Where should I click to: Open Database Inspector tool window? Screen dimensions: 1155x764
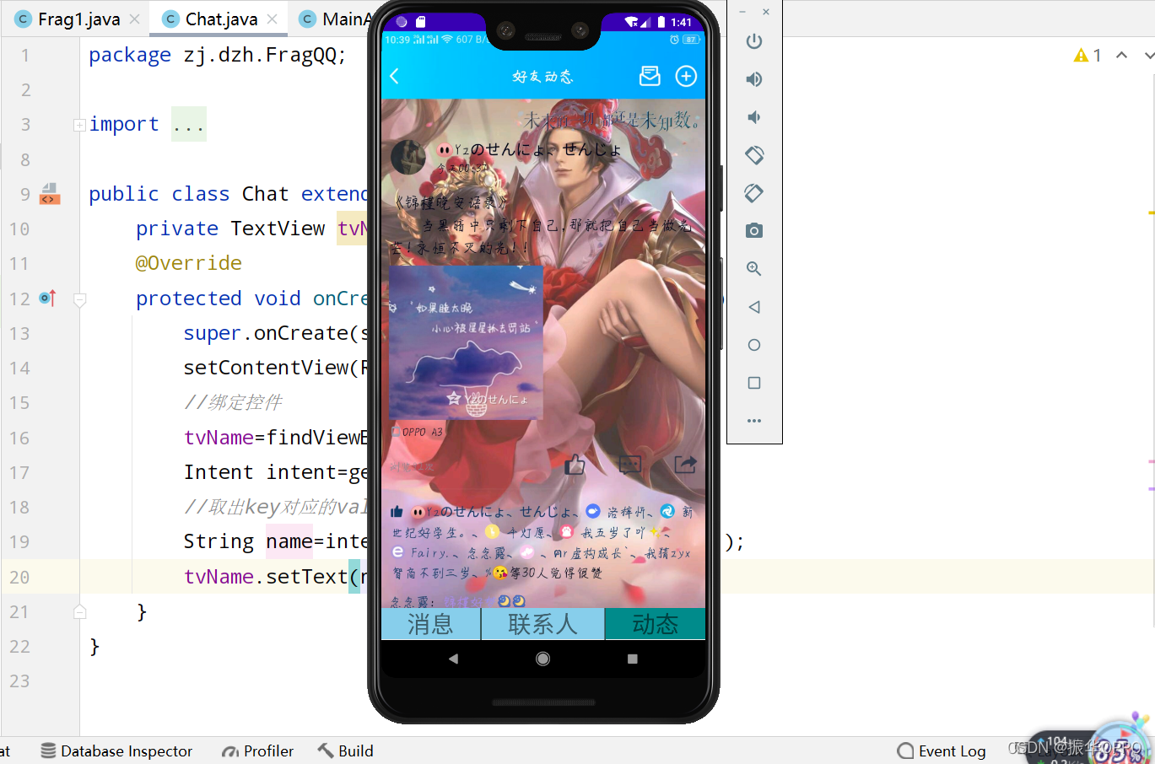coord(117,751)
